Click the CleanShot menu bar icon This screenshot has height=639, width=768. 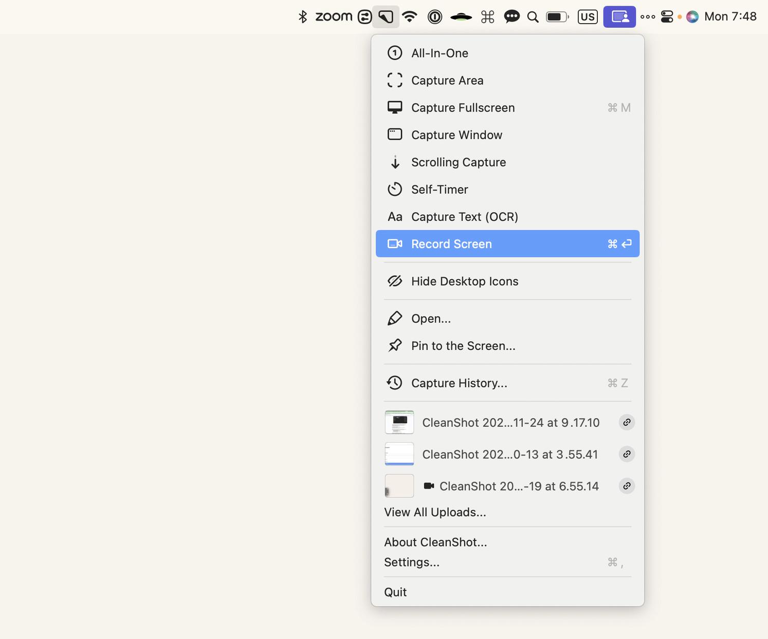point(386,17)
